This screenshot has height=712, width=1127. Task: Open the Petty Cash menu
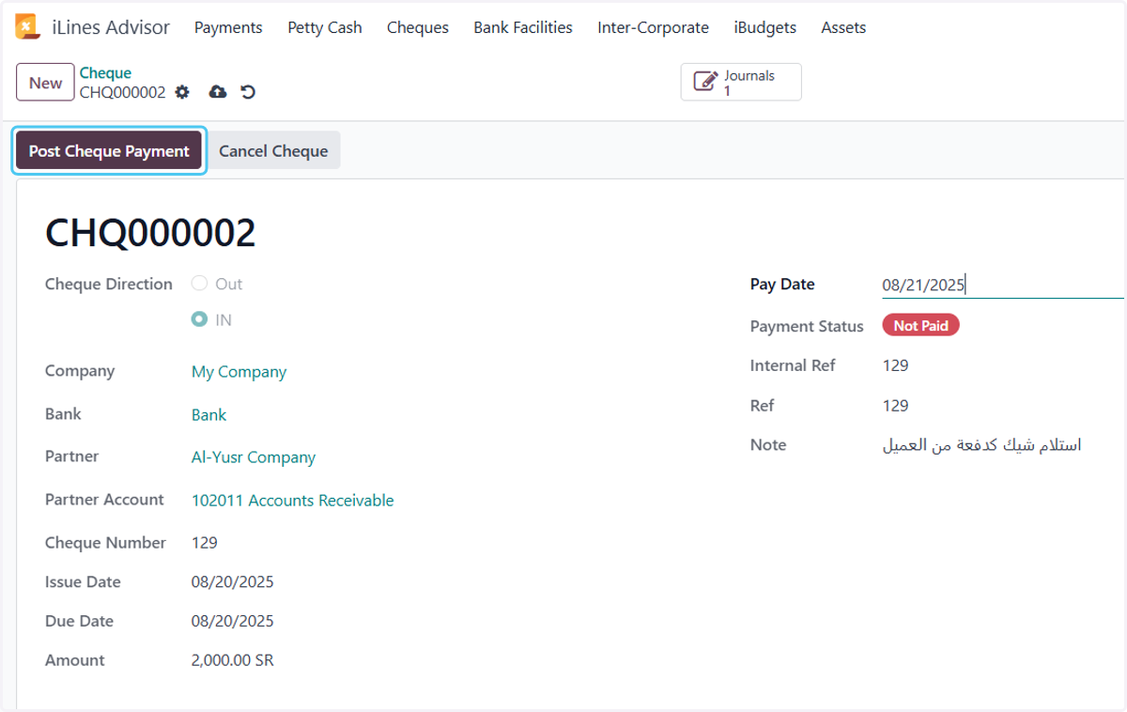[325, 27]
